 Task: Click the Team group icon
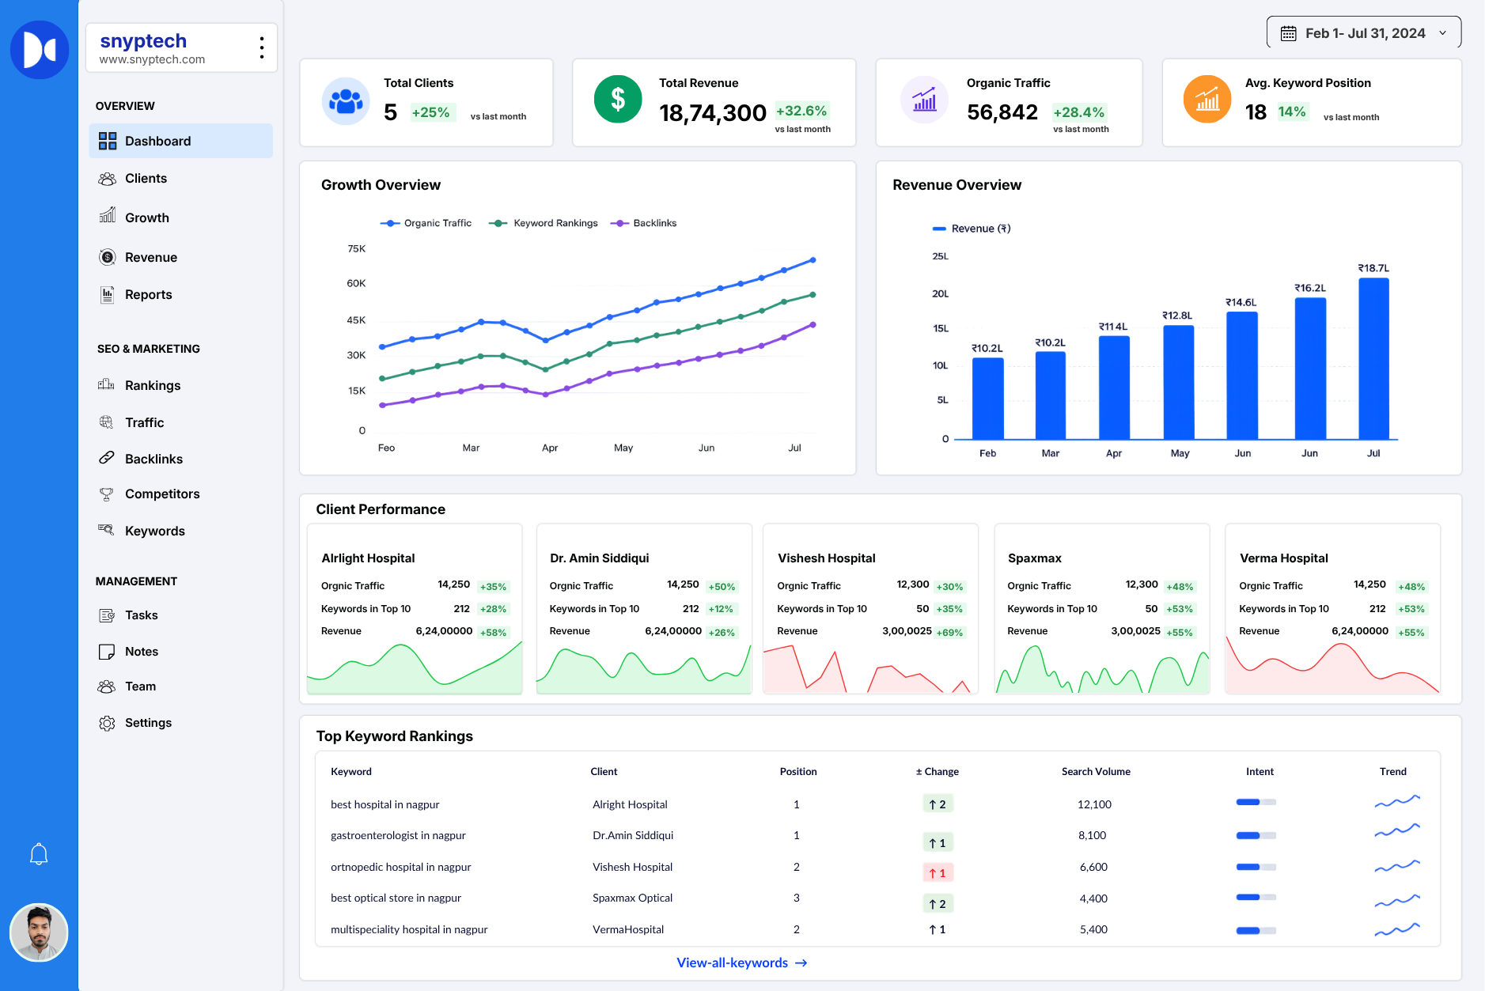(106, 687)
